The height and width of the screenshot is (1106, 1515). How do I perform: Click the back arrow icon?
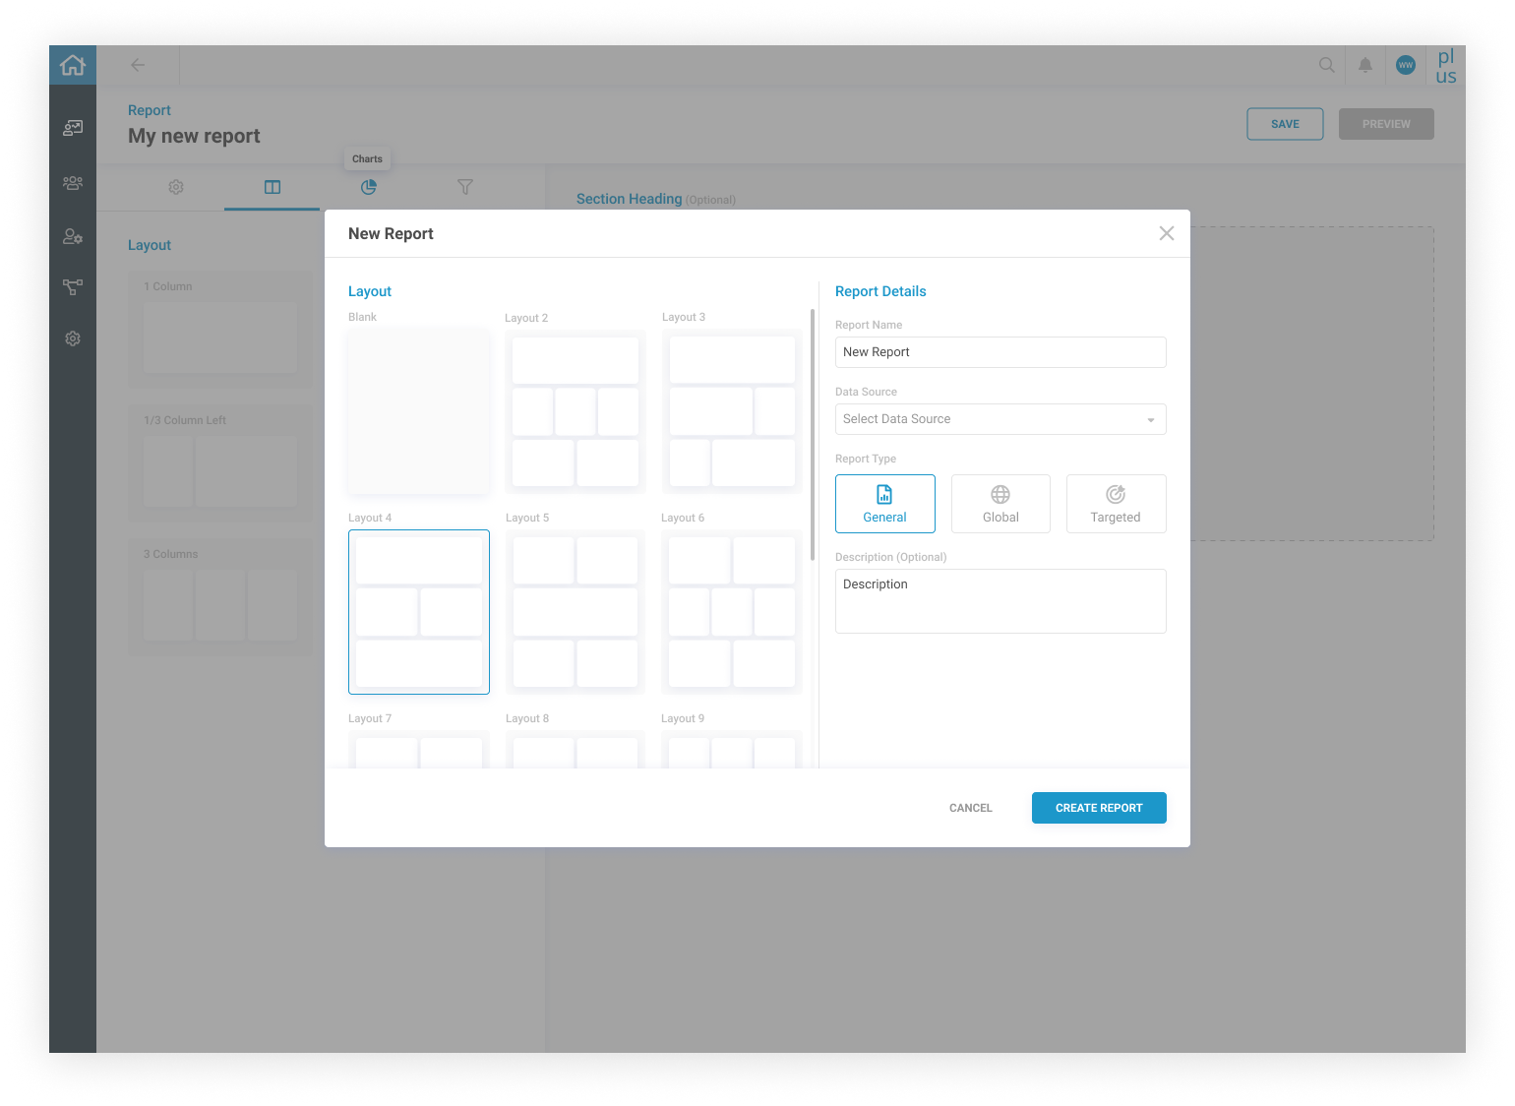click(x=138, y=65)
